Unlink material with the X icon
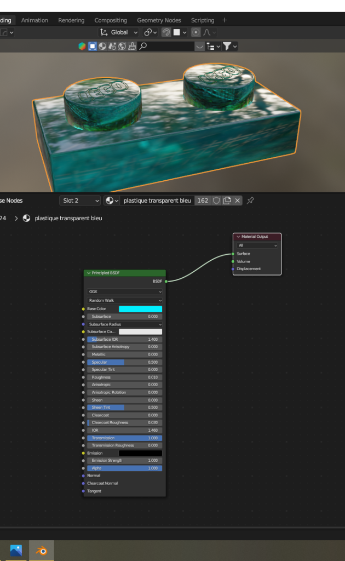This screenshot has height=561, width=345. tap(237, 201)
